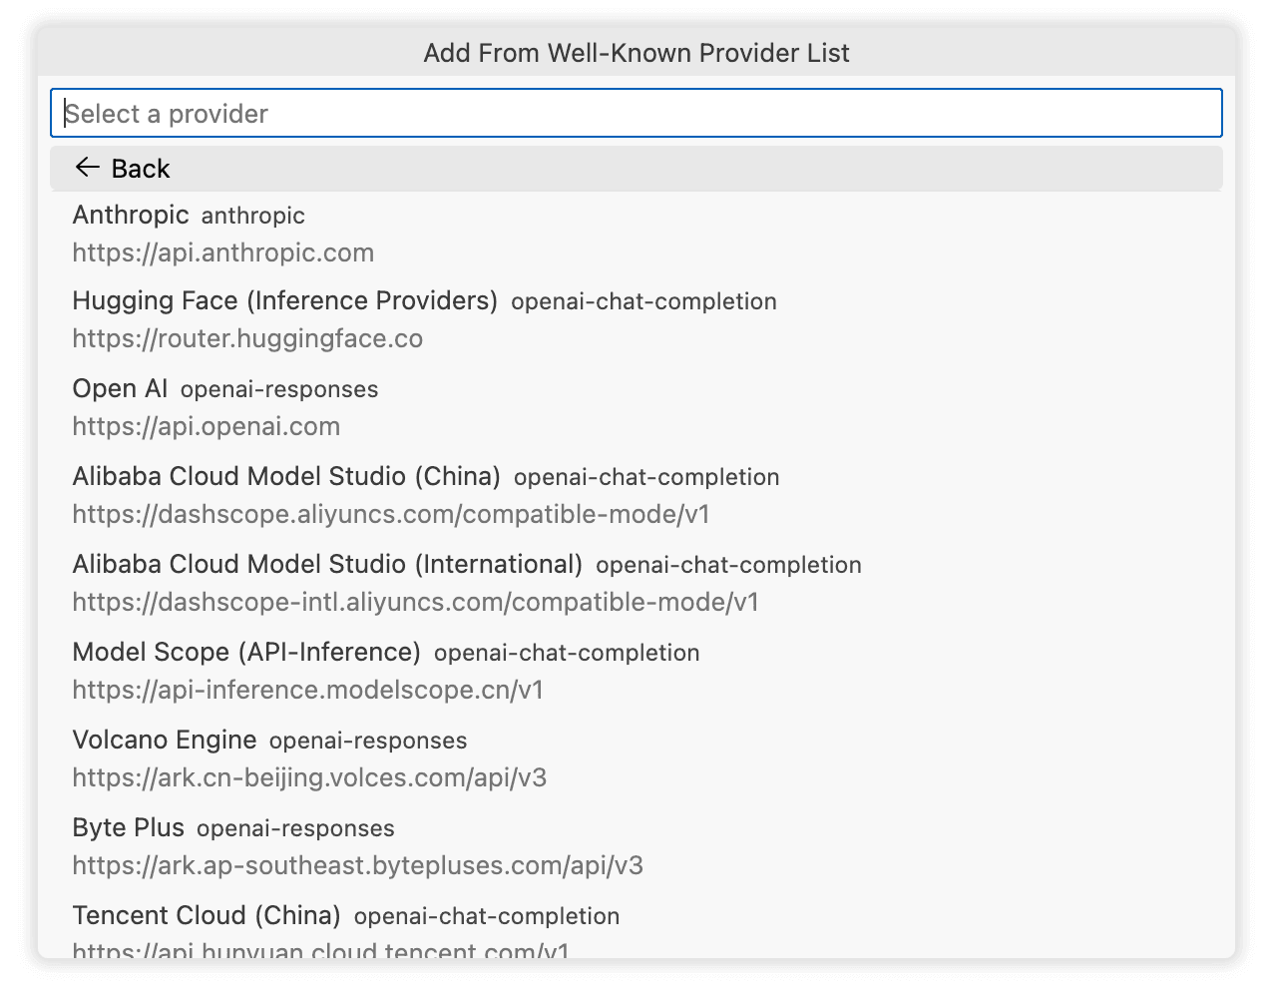The height and width of the screenshot is (1002, 1277).
Task: Click the back arrow icon
Action: click(x=87, y=168)
